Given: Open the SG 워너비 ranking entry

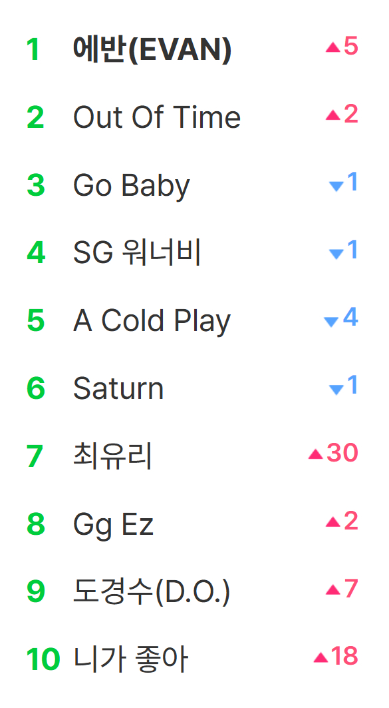Looking at the screenshot, I should [x=137, y=253].
